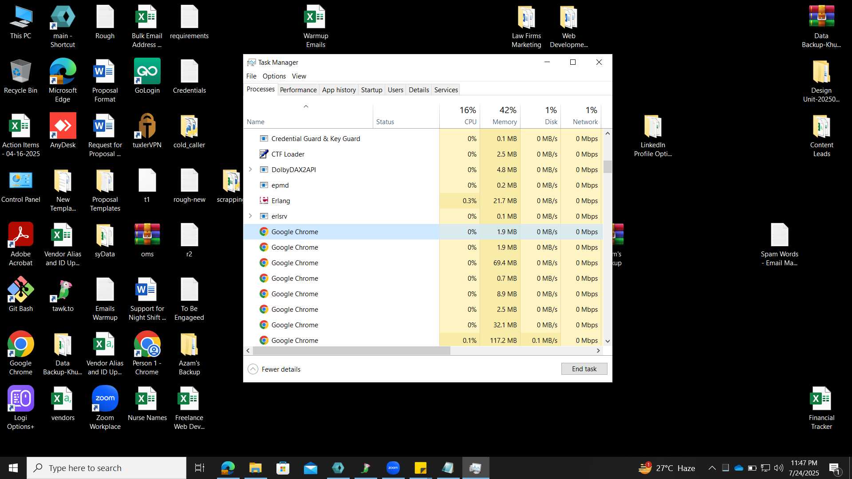Open the Options menu in Task Manager
Viewport: 852px width, 479px height.
(274, 76)
